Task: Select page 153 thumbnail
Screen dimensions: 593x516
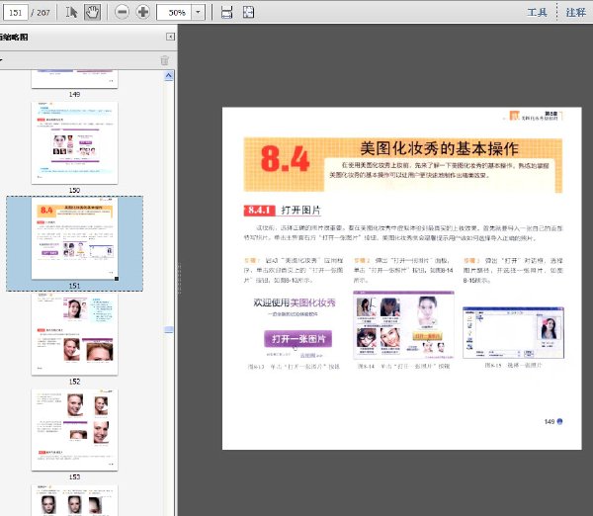Action: click(x=74, y=430)
